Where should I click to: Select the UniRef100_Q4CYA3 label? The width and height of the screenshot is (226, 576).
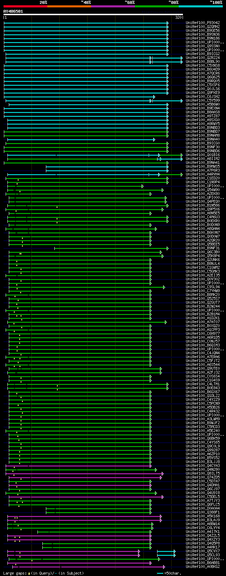coord(203,466)
